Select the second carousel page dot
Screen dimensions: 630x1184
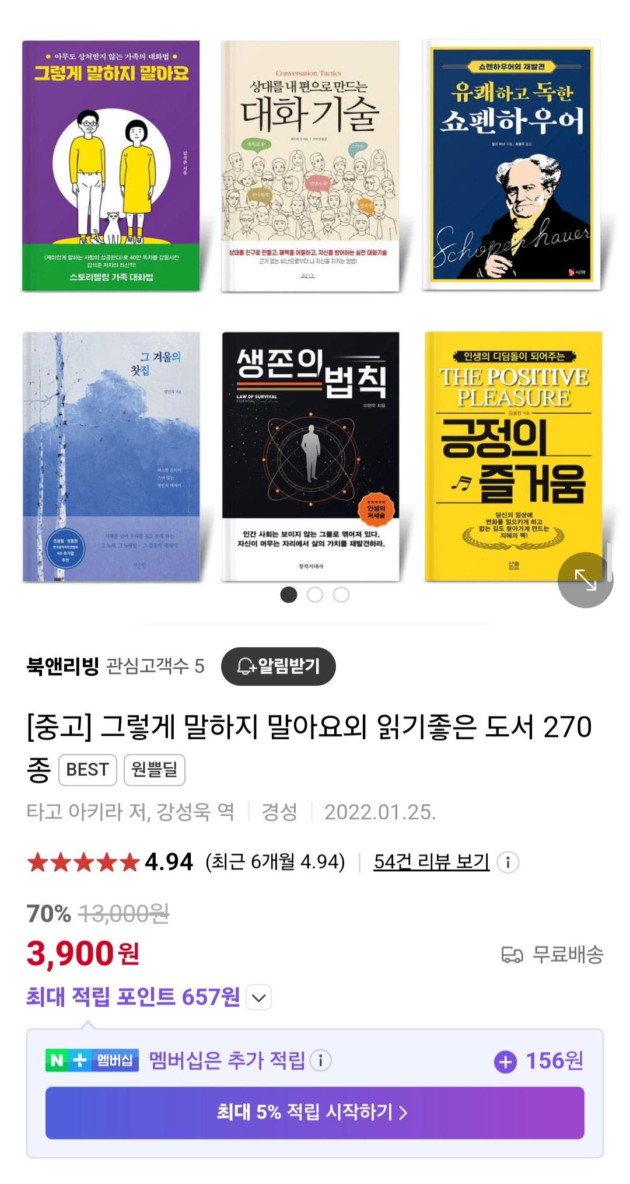[x=315, y=595]
